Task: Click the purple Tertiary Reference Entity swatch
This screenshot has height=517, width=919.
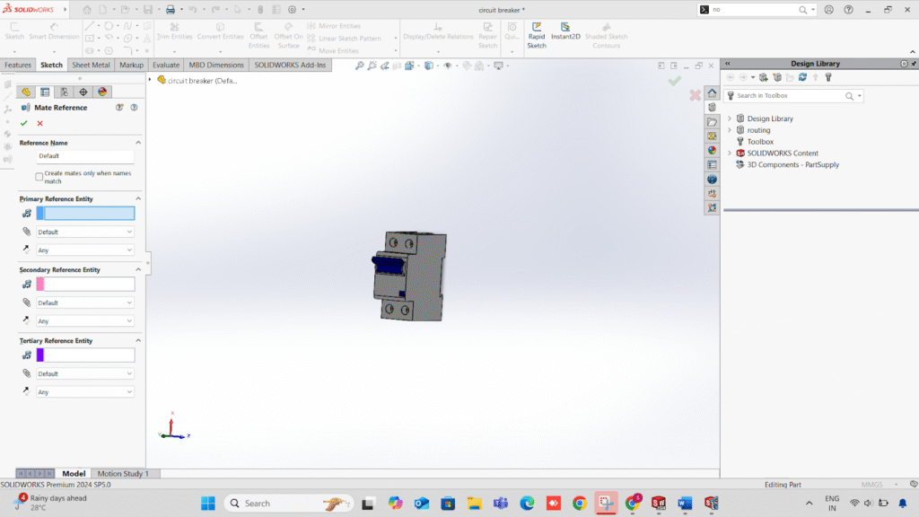Action: click(x=40, y=355)
